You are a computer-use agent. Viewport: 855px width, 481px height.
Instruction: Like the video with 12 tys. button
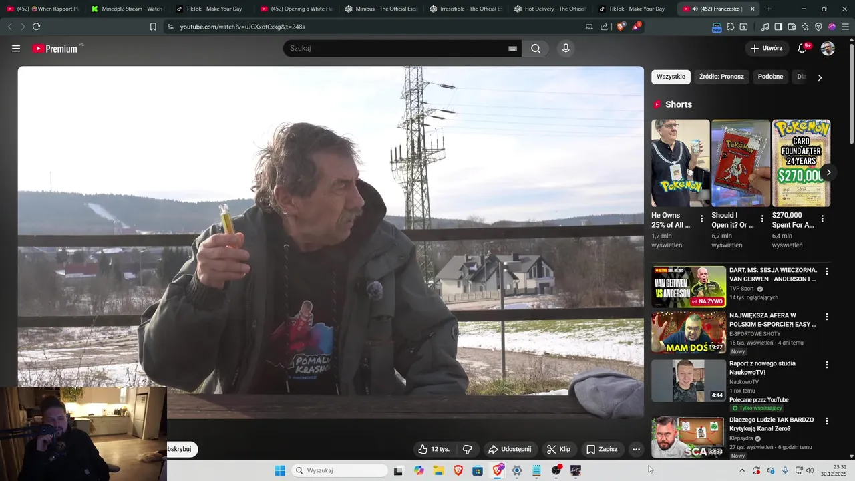point(434,449)
